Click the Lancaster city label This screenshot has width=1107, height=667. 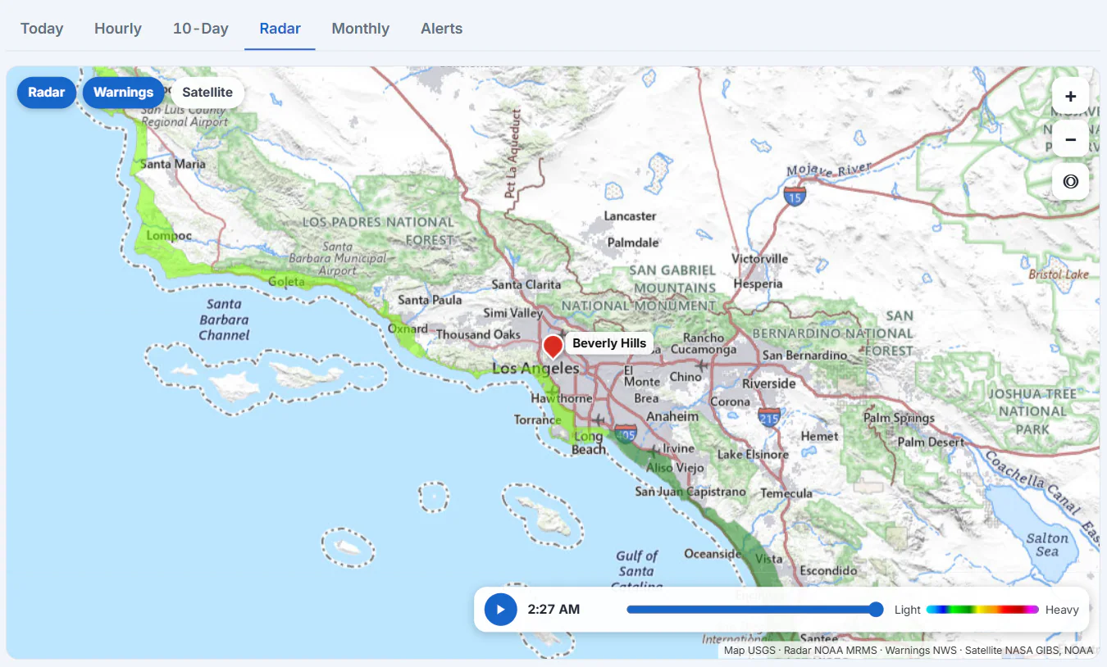pos(630,216)
